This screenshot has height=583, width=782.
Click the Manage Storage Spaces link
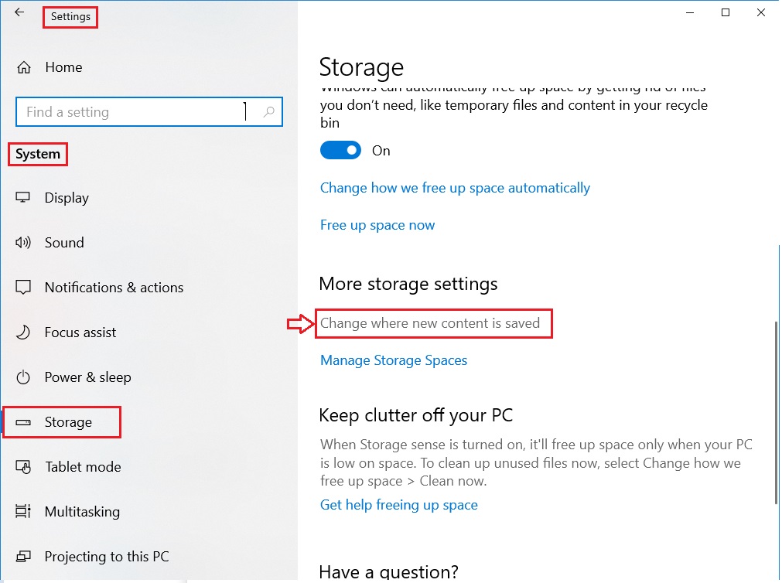click(x=394, y=360)
